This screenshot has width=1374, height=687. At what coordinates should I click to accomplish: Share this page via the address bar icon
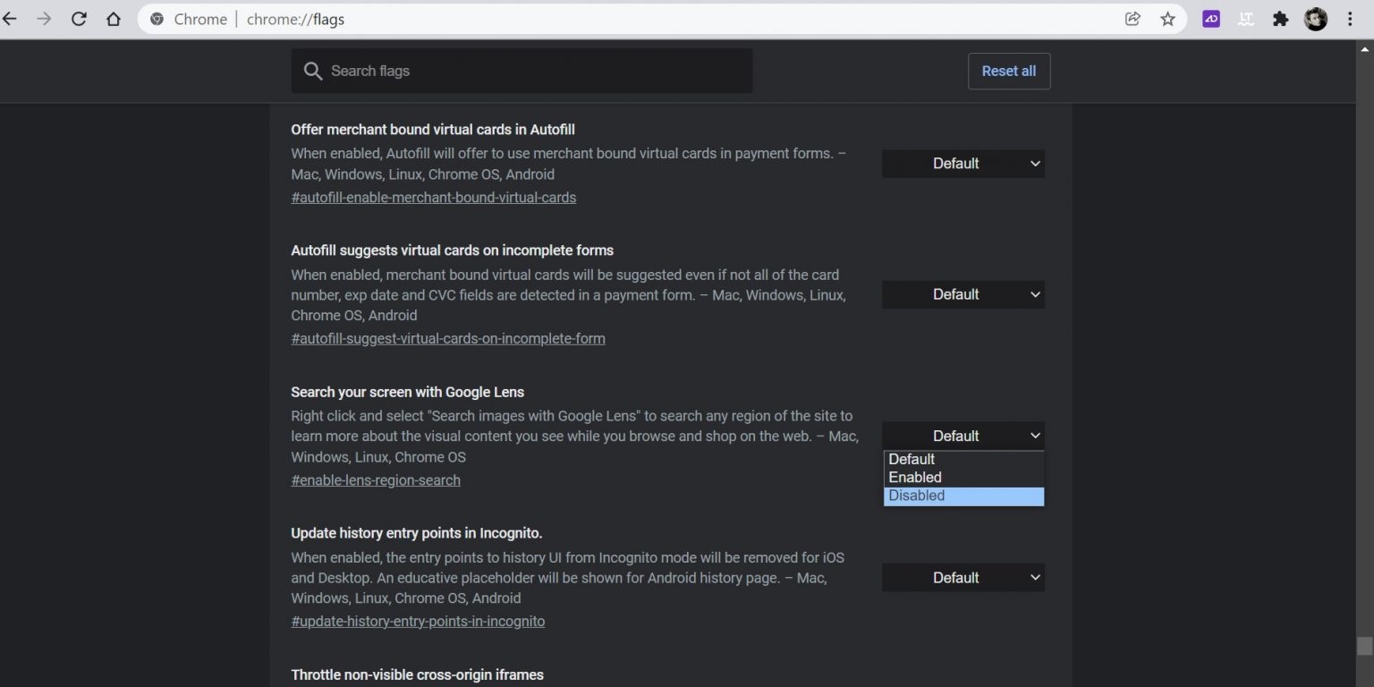[1132, 19]
